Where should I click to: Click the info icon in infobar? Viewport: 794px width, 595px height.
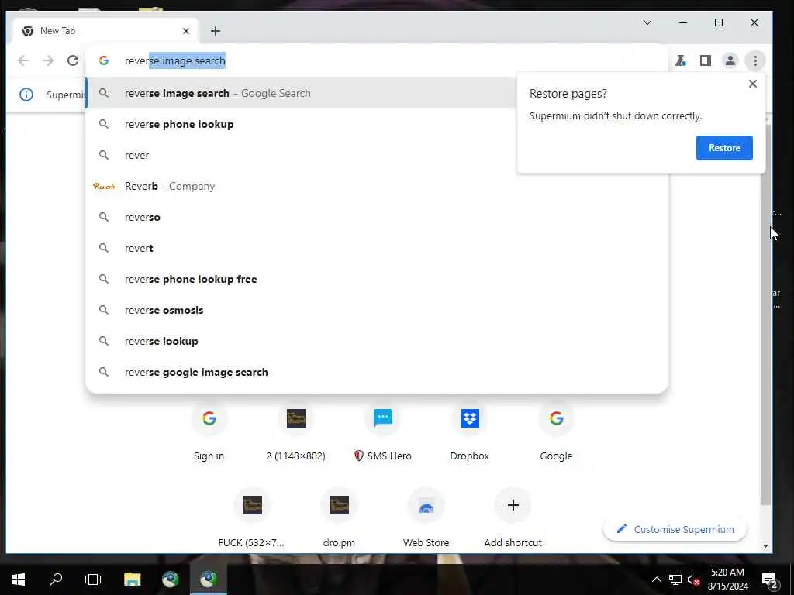click(26, 95)
